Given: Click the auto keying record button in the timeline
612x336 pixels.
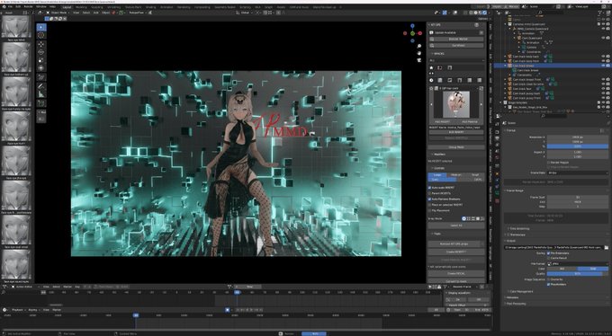Looking at the screenshot, I should click(x=228, y=310).
